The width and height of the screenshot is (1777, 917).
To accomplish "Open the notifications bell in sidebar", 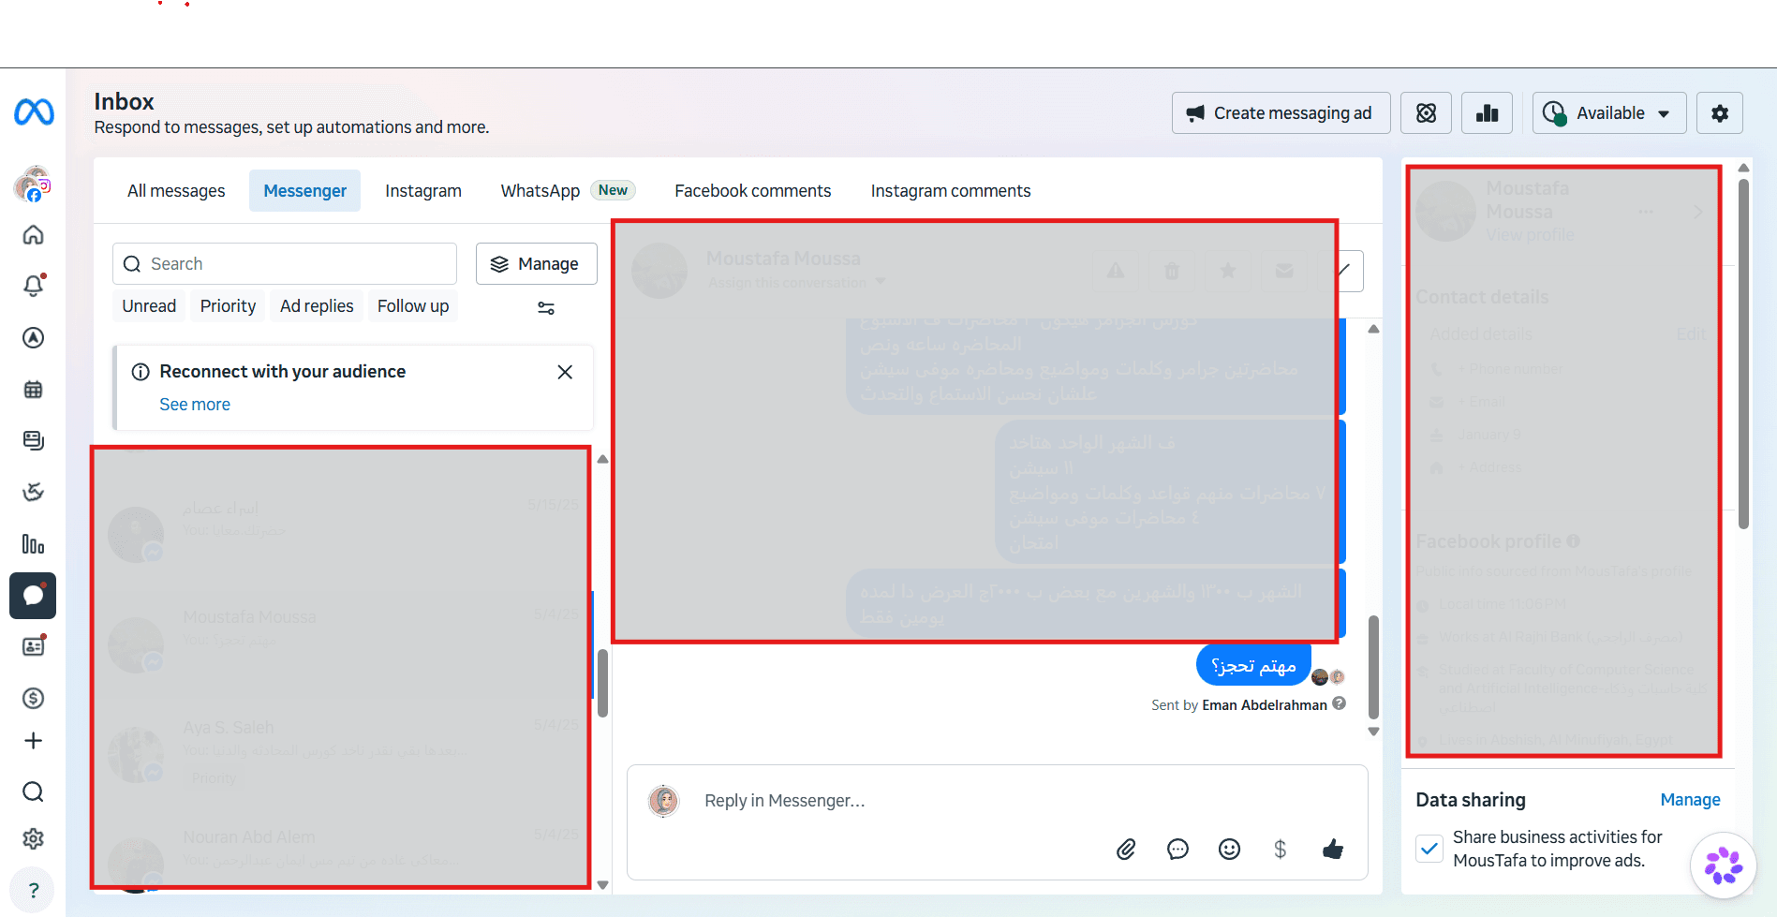I will click(34, 285).
